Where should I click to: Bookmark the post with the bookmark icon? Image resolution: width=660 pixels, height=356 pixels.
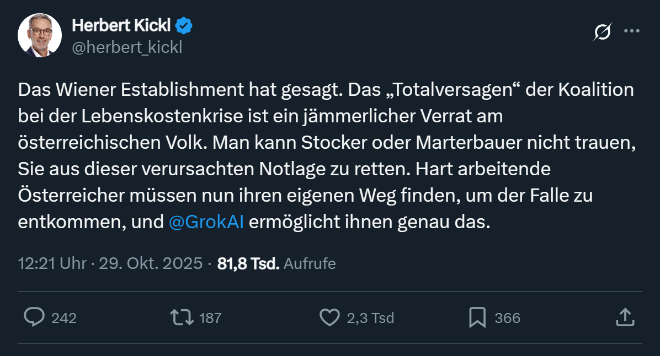[477, 317]
